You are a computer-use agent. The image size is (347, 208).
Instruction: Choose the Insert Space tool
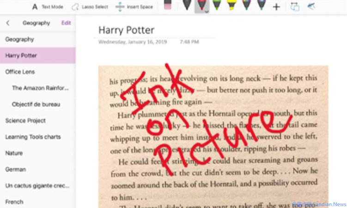(x=134, y=7)
